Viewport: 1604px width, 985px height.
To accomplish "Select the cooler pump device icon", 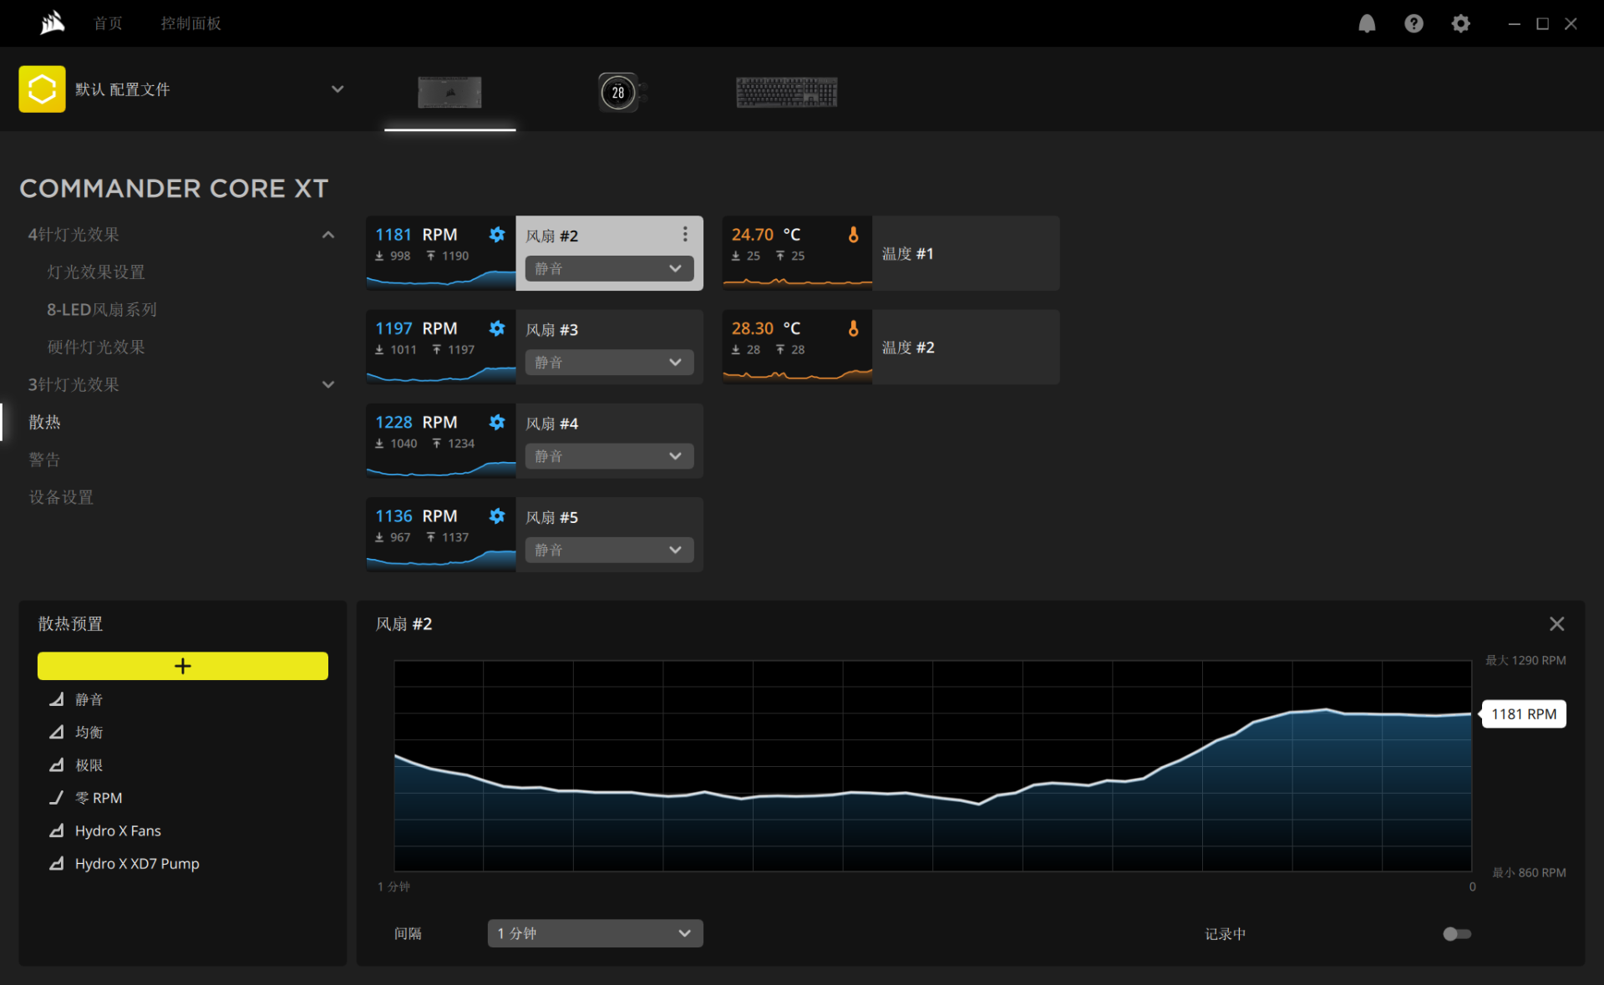I will click(619, 92).
